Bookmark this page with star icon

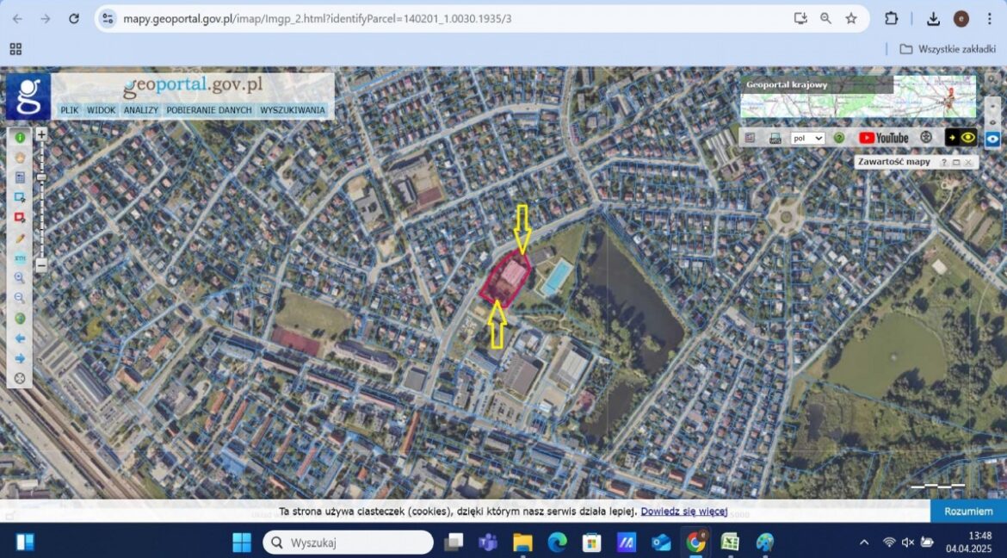(x=851, y=19)
